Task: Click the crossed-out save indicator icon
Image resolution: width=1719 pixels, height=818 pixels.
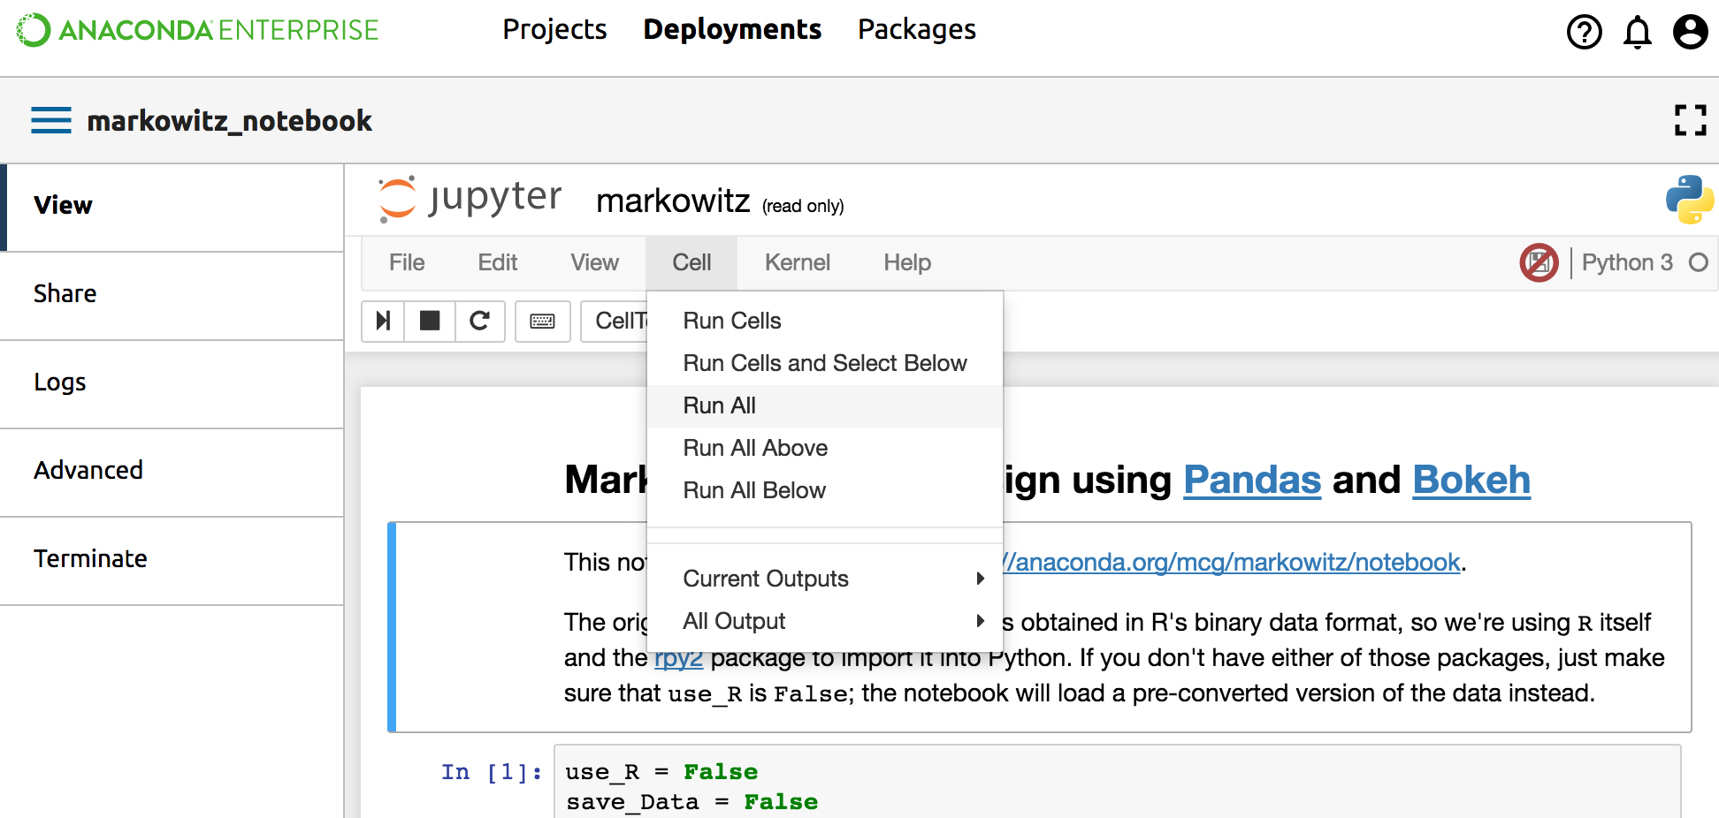Action: [x=1539, y=262]
